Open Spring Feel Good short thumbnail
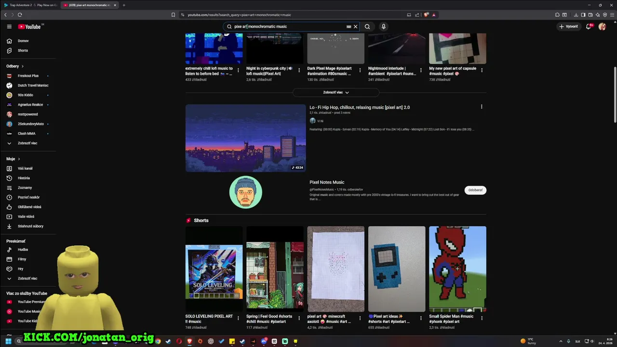The width and height of the screenshot is (617, 347). point(275,269)
